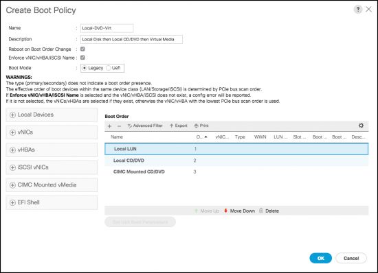This screenshot has height=273, width=378.
Task: Click the vNIC column header
Action: pos(222,137)
